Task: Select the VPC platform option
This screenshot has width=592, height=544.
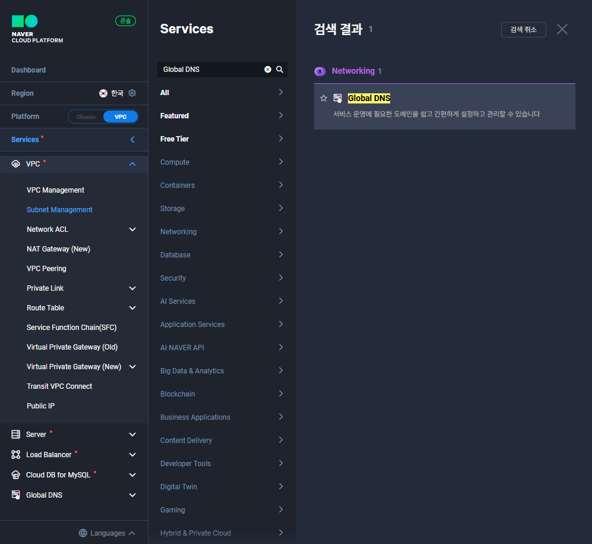Action: pos(121,117)
